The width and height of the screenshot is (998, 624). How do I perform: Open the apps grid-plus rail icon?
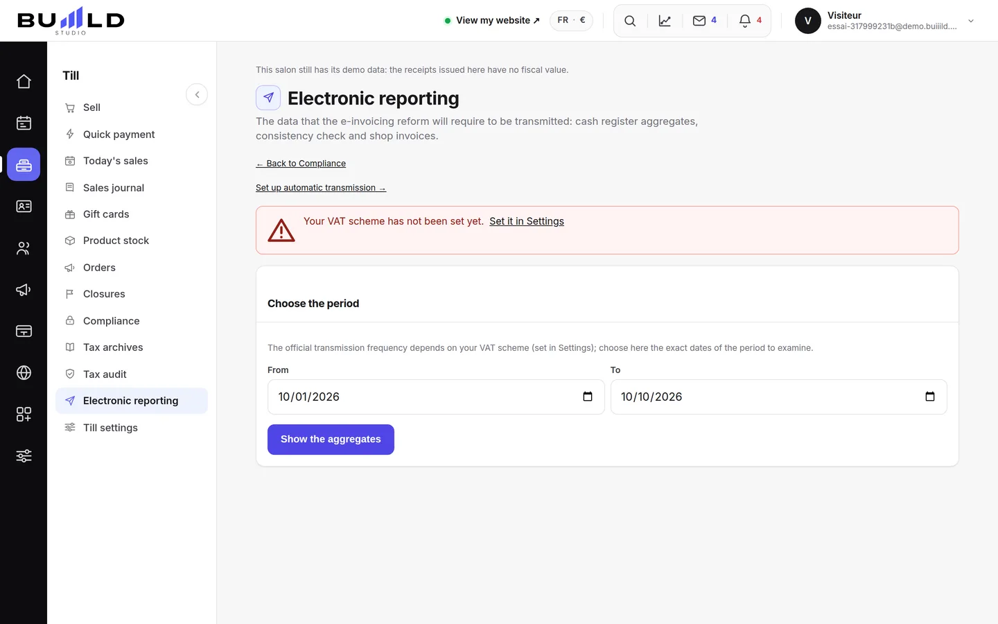(24, 414)
